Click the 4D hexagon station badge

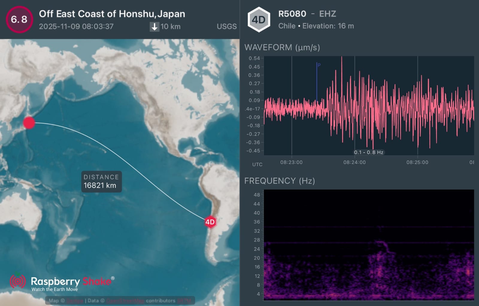click(259, 20)
